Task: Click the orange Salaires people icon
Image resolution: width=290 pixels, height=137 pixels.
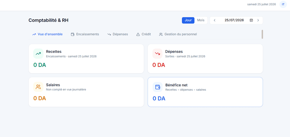Action: [38, 87]
